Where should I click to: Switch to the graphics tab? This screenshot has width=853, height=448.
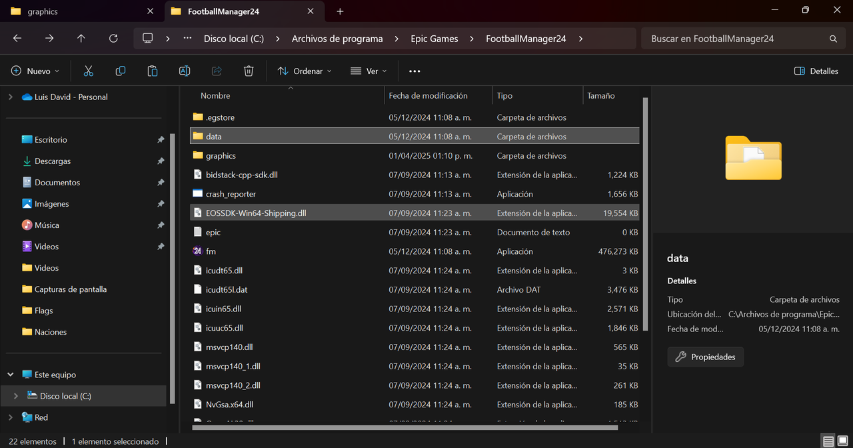tap(83, 11)
